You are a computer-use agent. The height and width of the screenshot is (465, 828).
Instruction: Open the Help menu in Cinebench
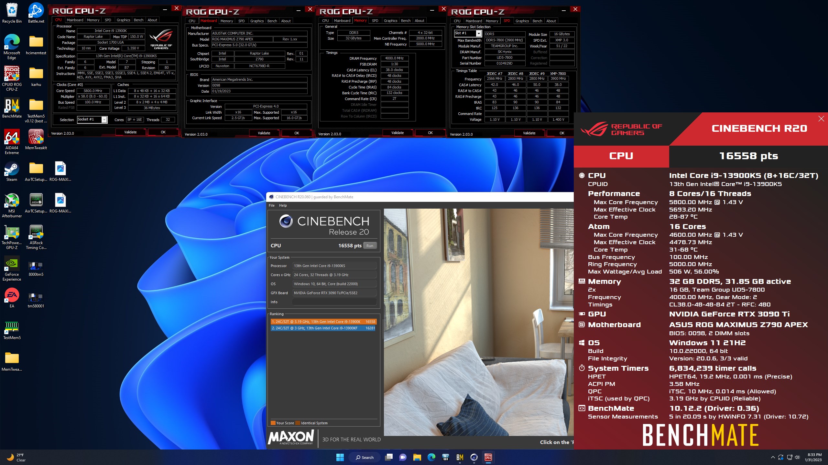pyautogui.click(x=283, y=205)
